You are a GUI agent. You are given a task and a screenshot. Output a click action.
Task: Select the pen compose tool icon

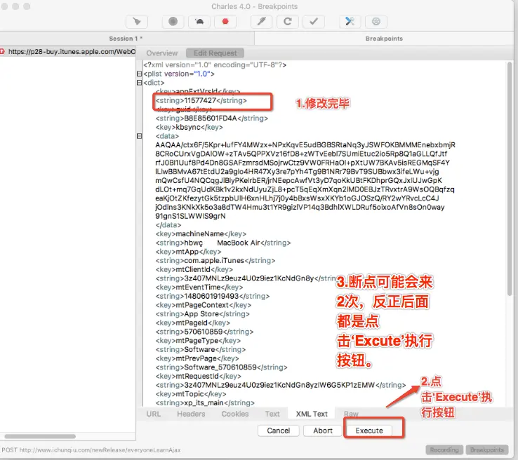[x=262, y=22]
